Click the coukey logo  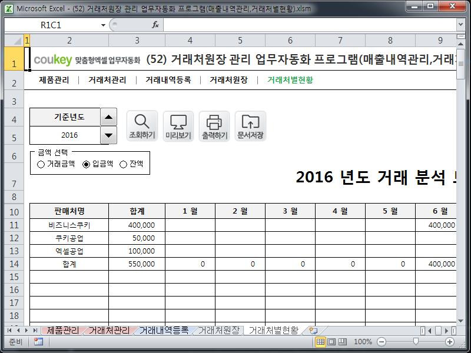(x=53, y=59)
